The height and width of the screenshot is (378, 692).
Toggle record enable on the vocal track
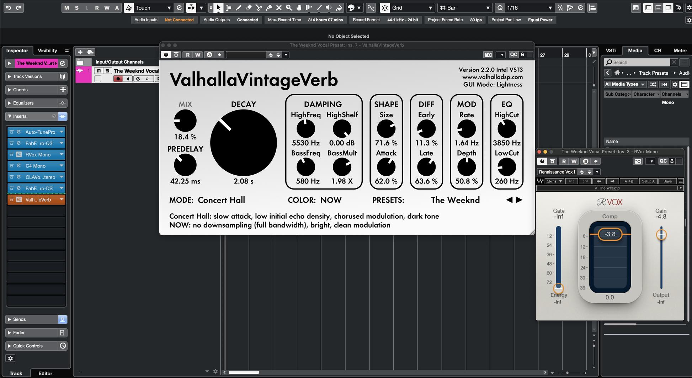click(118, 79)
